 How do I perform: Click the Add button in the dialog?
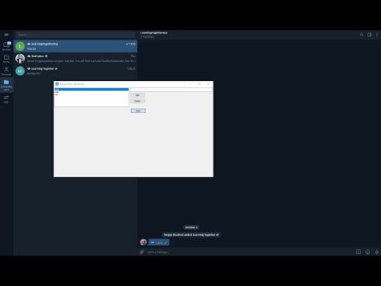coord(137,95)
